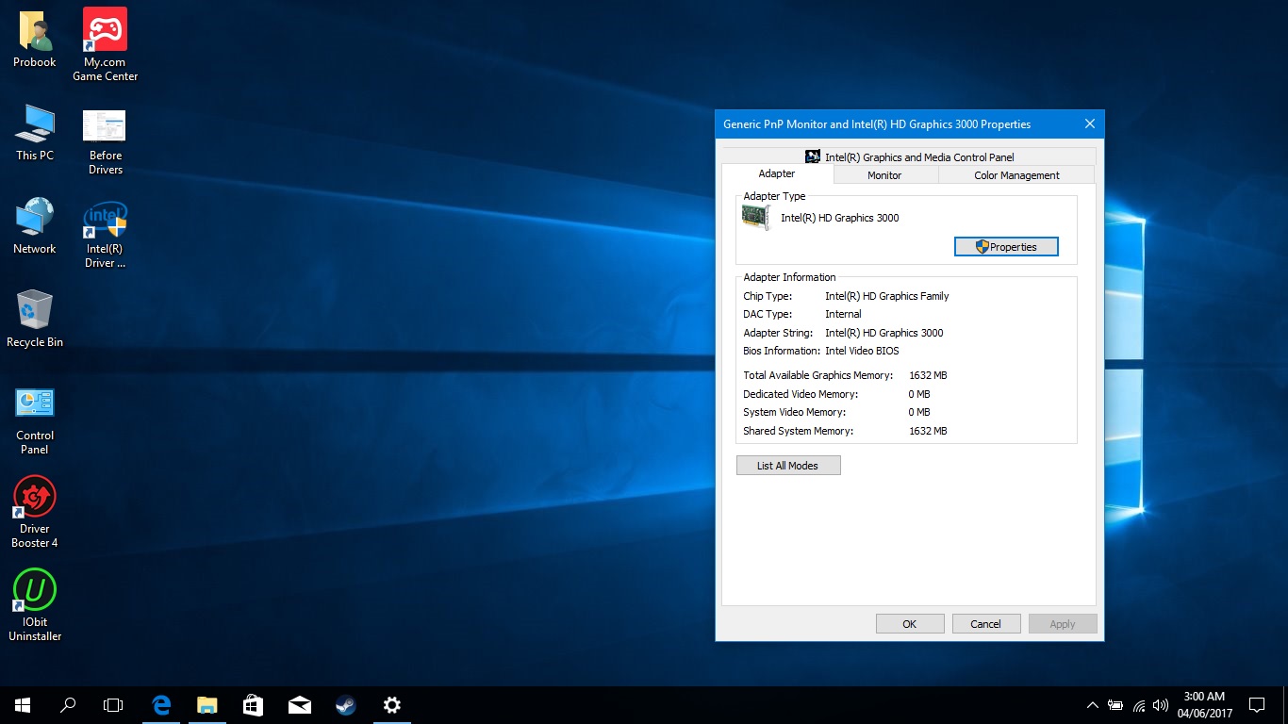Click the Shared System Memory 1632 MB value

pos(928,431)
